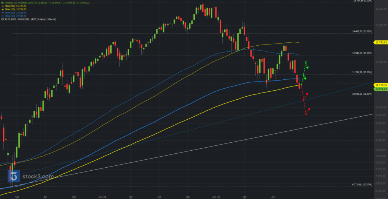Screen dimensions: 388x199
Task: Click the low value L: 10.966,95
Action: (x=69, y=3)
